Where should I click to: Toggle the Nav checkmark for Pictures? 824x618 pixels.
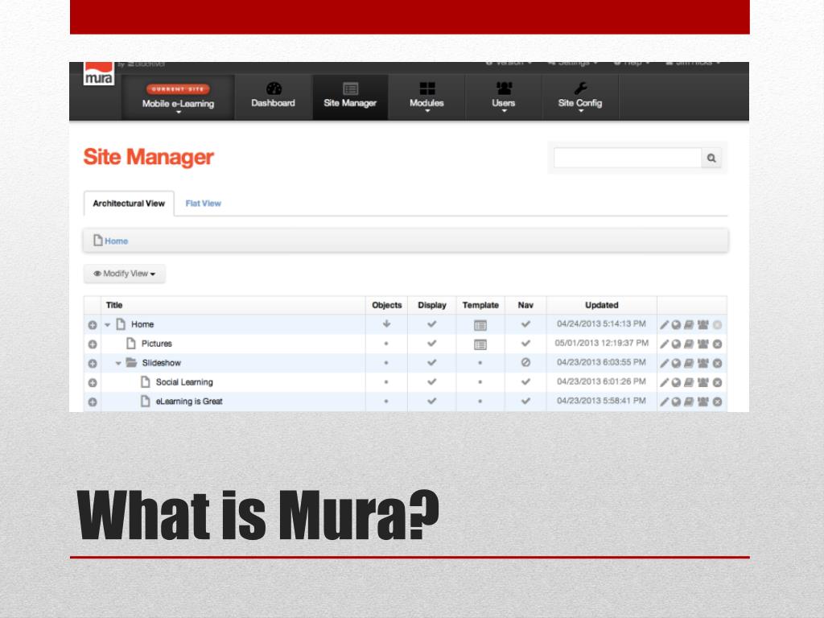point(525,343)
